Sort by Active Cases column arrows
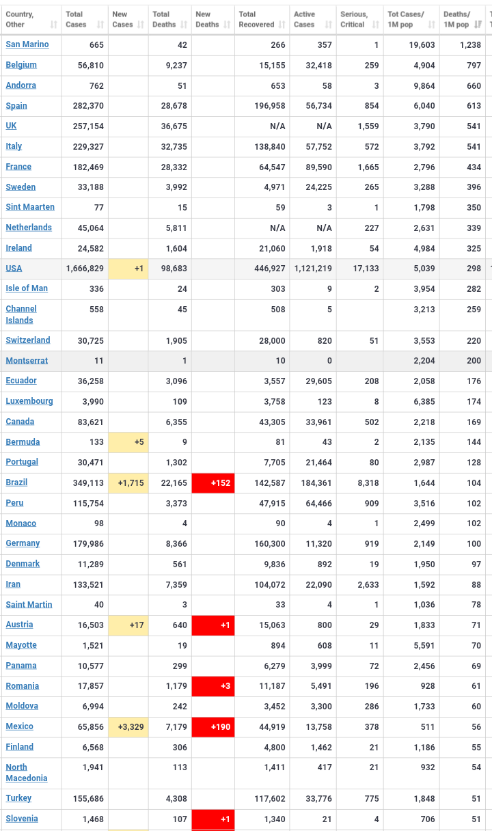This screenshot has width=492, height=831. [328, 25]
